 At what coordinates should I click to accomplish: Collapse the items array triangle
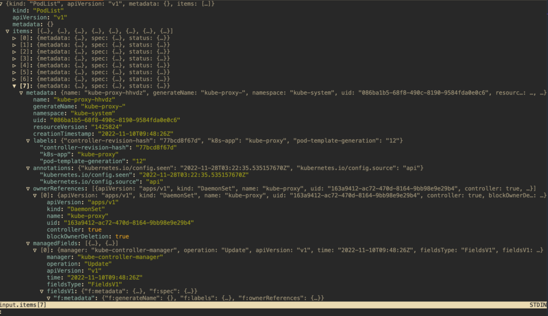7,32
